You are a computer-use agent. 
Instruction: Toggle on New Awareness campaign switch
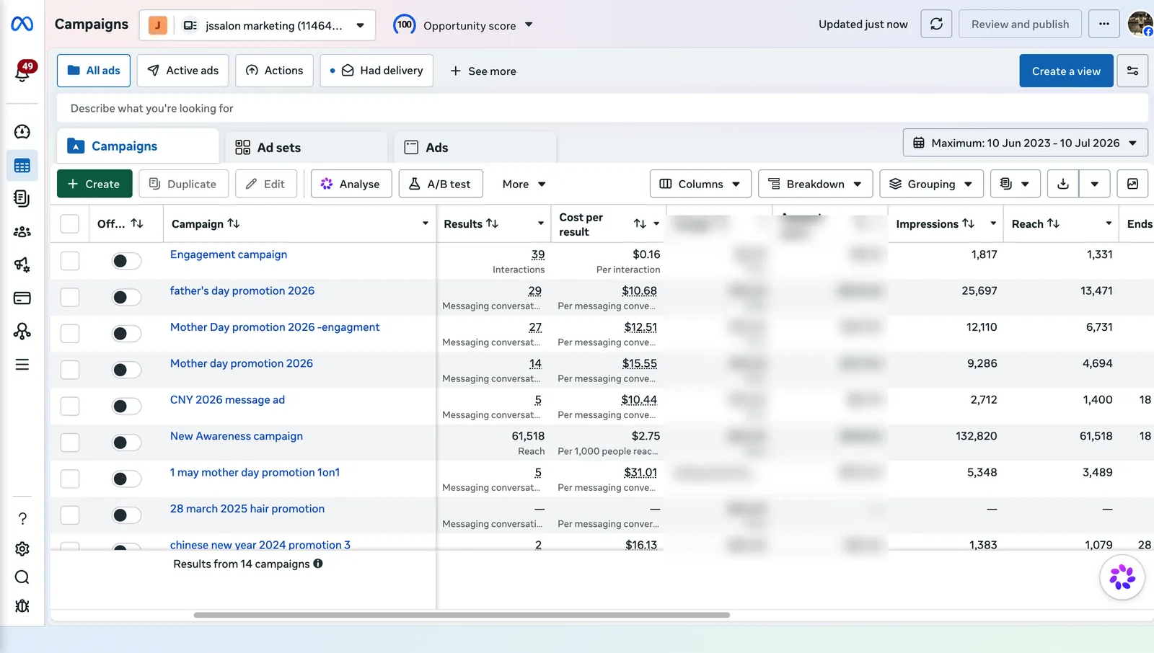[126, 443]
